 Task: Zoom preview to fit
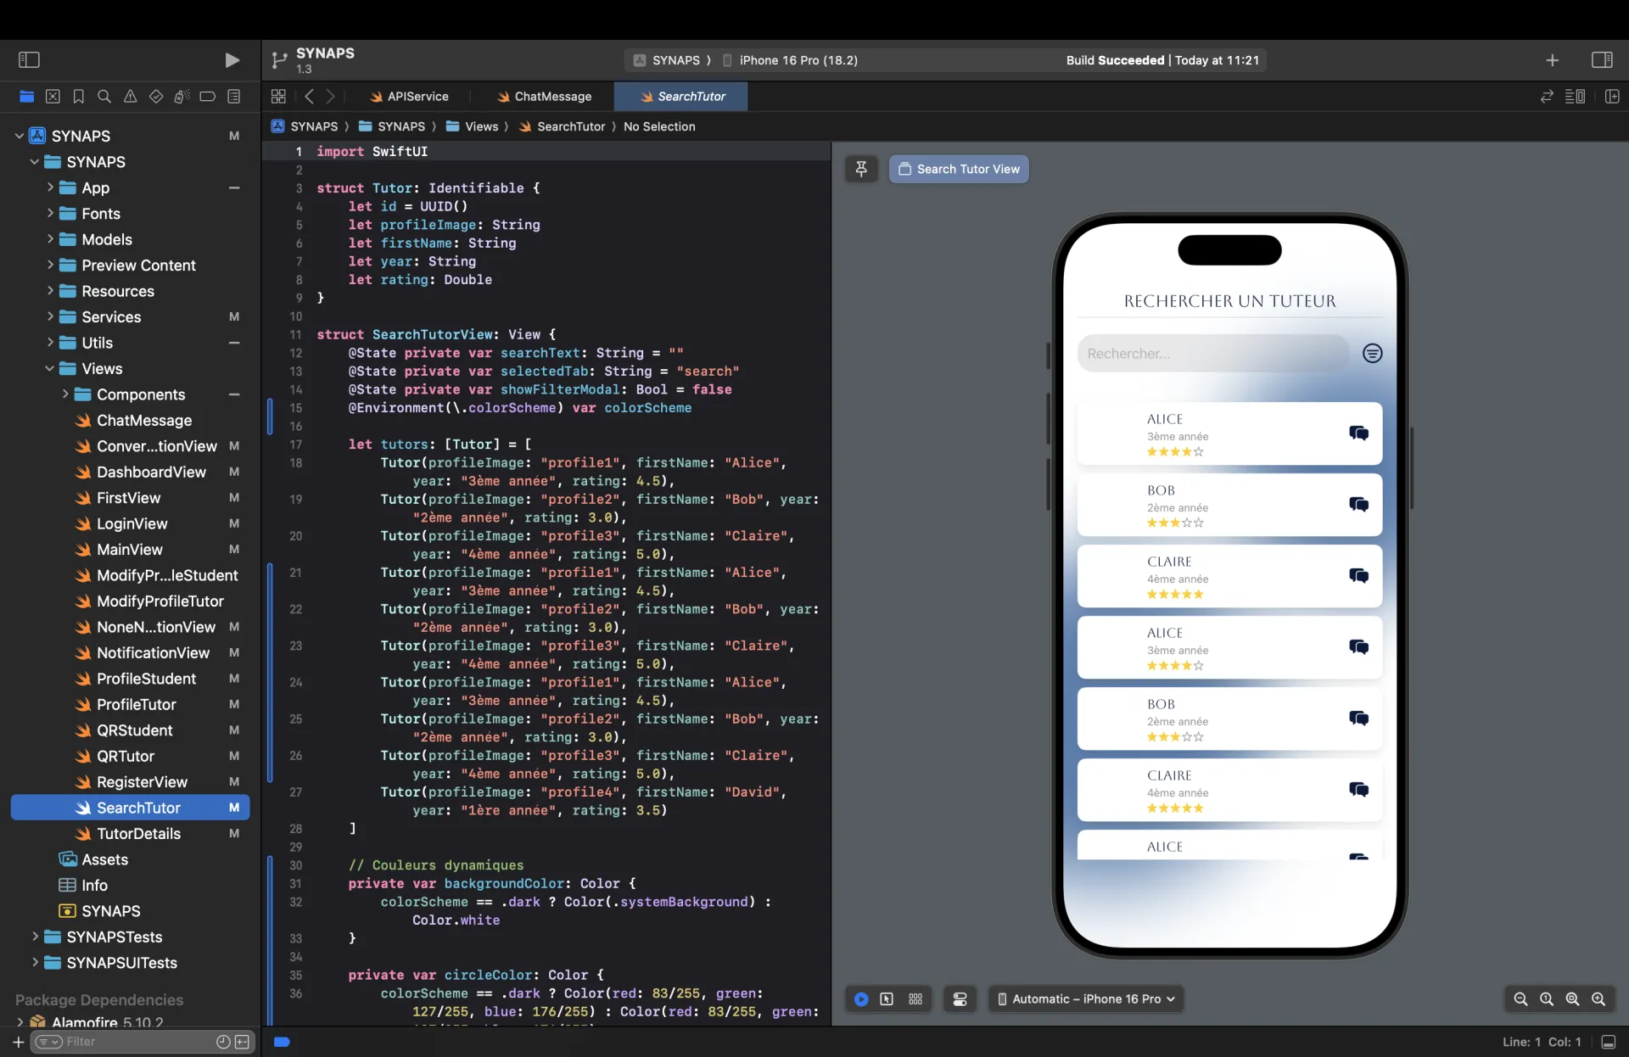point(1572,999)
